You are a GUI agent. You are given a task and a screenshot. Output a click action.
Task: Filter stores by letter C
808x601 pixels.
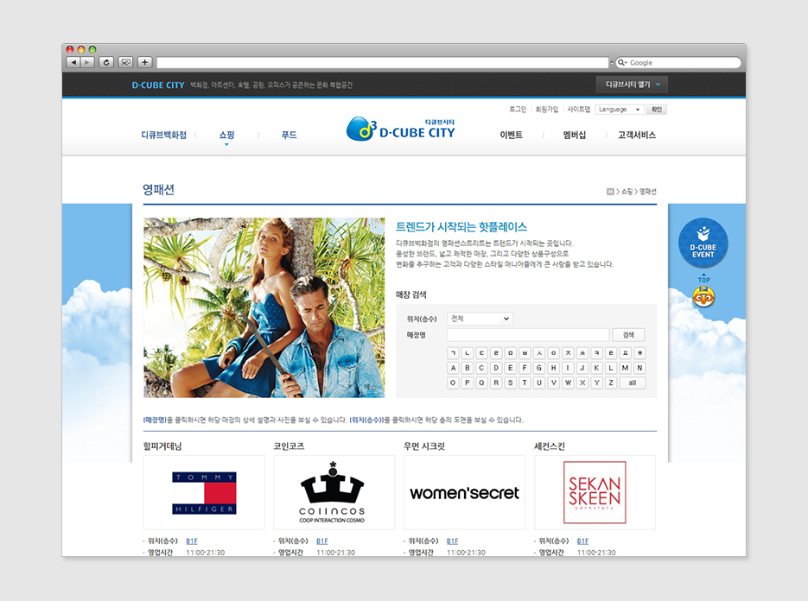tap(482, 368)
